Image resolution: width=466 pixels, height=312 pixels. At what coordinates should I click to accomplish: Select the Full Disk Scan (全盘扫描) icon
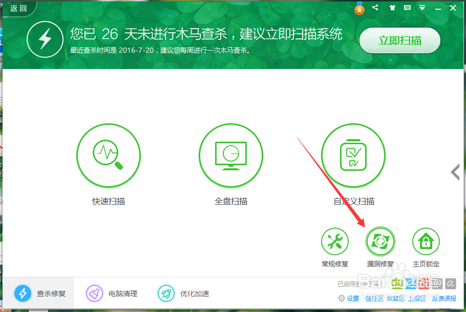click(x=231, y=155)
